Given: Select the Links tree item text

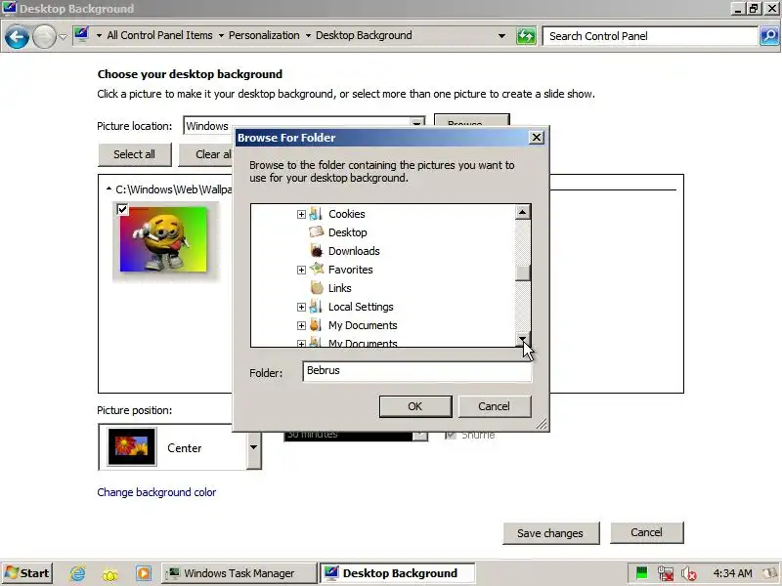Looking at the screenshot, I should (339, 288).
